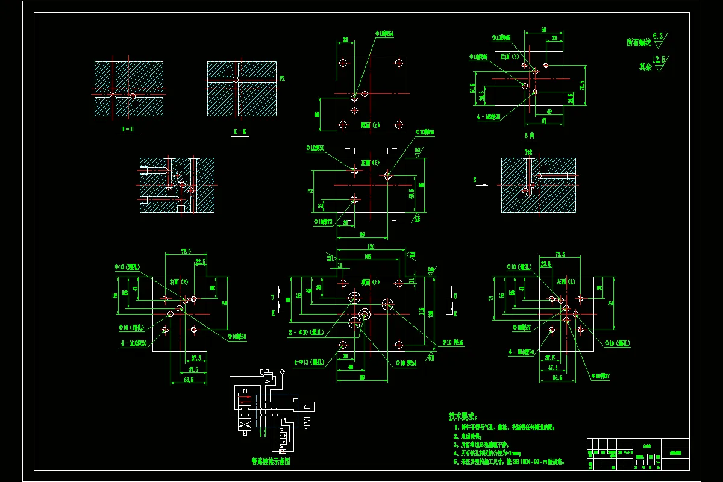Click the GB 1804-92-m tolerance requirement line

click(509, 462)
